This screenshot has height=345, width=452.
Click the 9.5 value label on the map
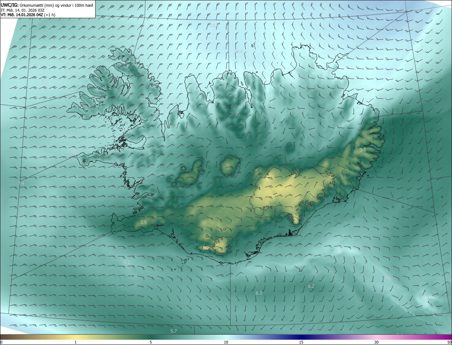(339, 251)
